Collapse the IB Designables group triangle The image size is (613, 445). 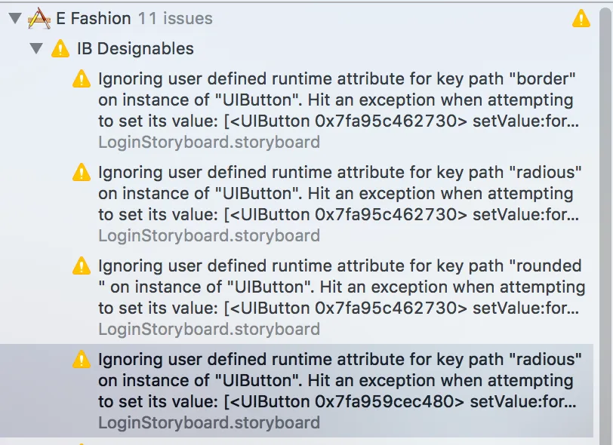coord(35,50)
